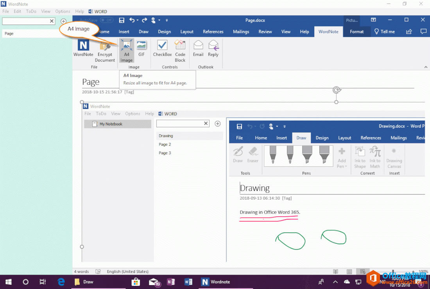Screen dimensions: 430x289
Task: Click the GIF insert icon
Action: pos(141,49)
